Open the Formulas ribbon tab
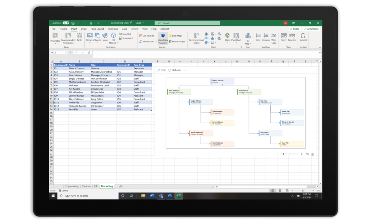Screen dimensions: 369x221 112,29
